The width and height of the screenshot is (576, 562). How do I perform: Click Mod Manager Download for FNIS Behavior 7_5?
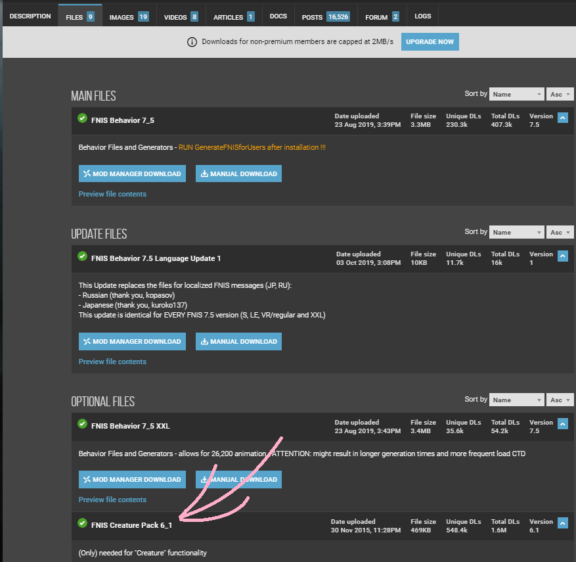click(x=132, y=174)
